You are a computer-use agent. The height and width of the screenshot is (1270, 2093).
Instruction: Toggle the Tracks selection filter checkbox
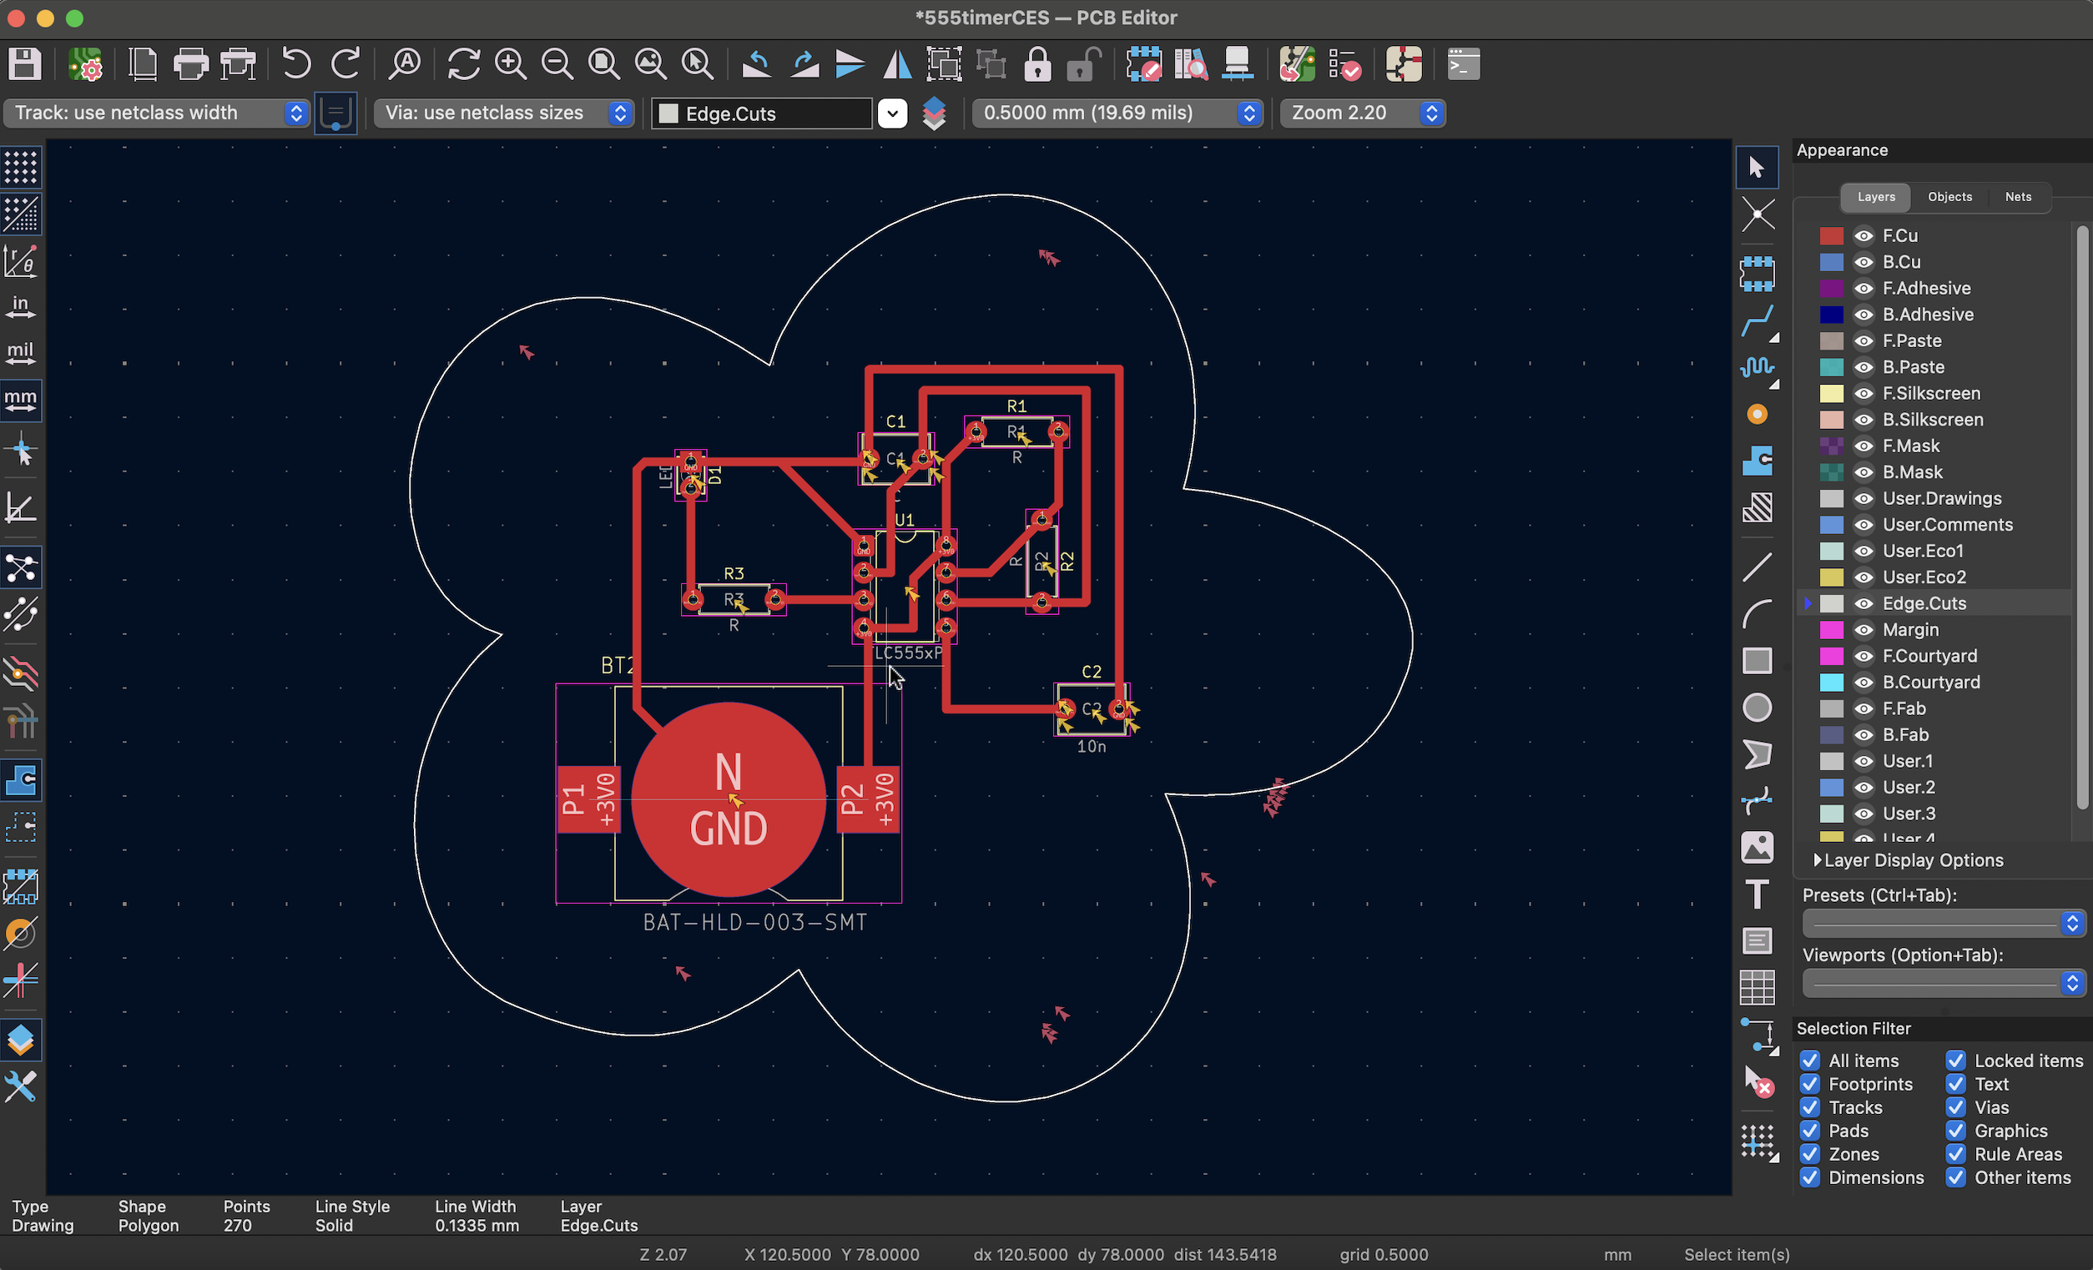pos(1810,1108)
